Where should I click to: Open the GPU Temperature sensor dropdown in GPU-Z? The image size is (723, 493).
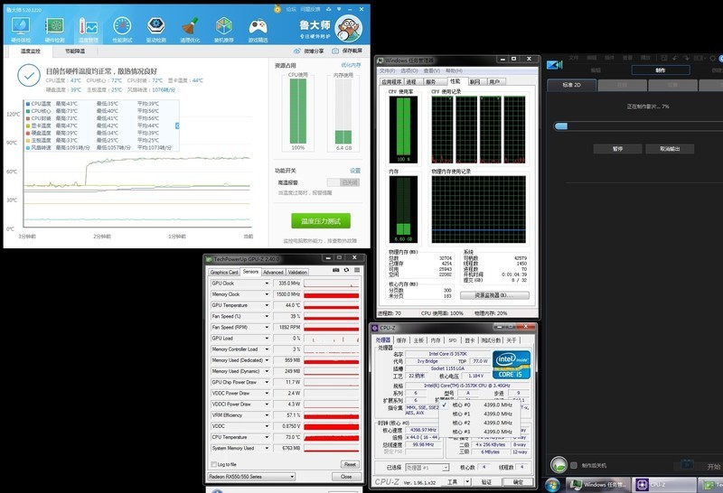(x=267, y=305)
